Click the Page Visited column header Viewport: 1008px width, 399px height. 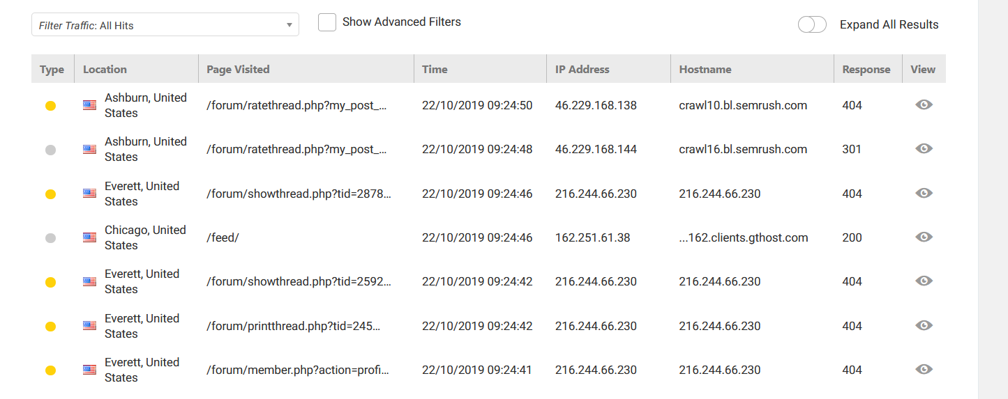(238, 70)
